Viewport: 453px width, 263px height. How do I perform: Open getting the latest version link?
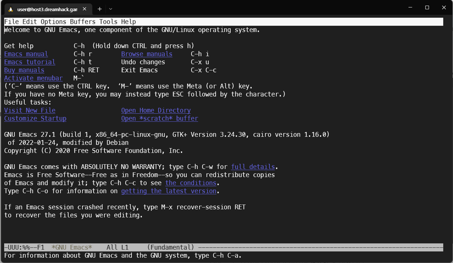169,191
